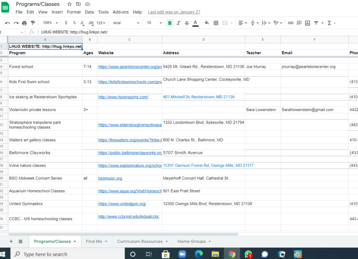Open the unitedgym.org link
The width and height of the screenshot is (358, 259).
122,204
